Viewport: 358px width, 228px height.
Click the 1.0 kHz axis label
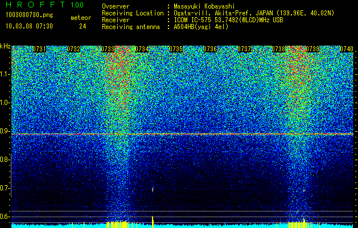[x=5, y=103]
